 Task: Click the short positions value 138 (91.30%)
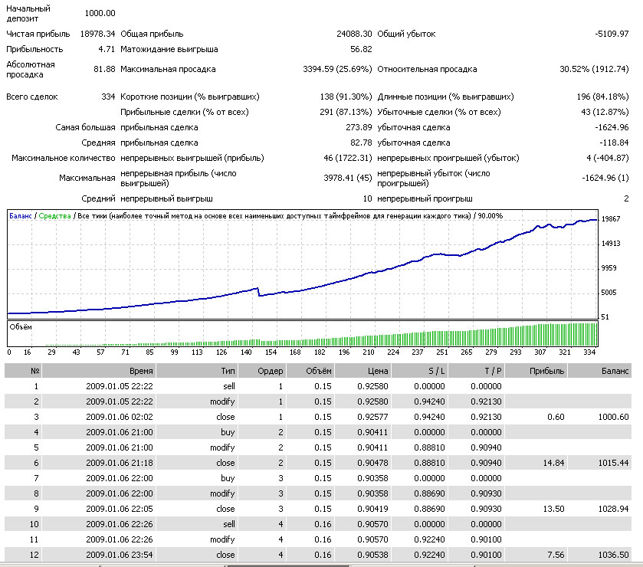pos(346,97)
